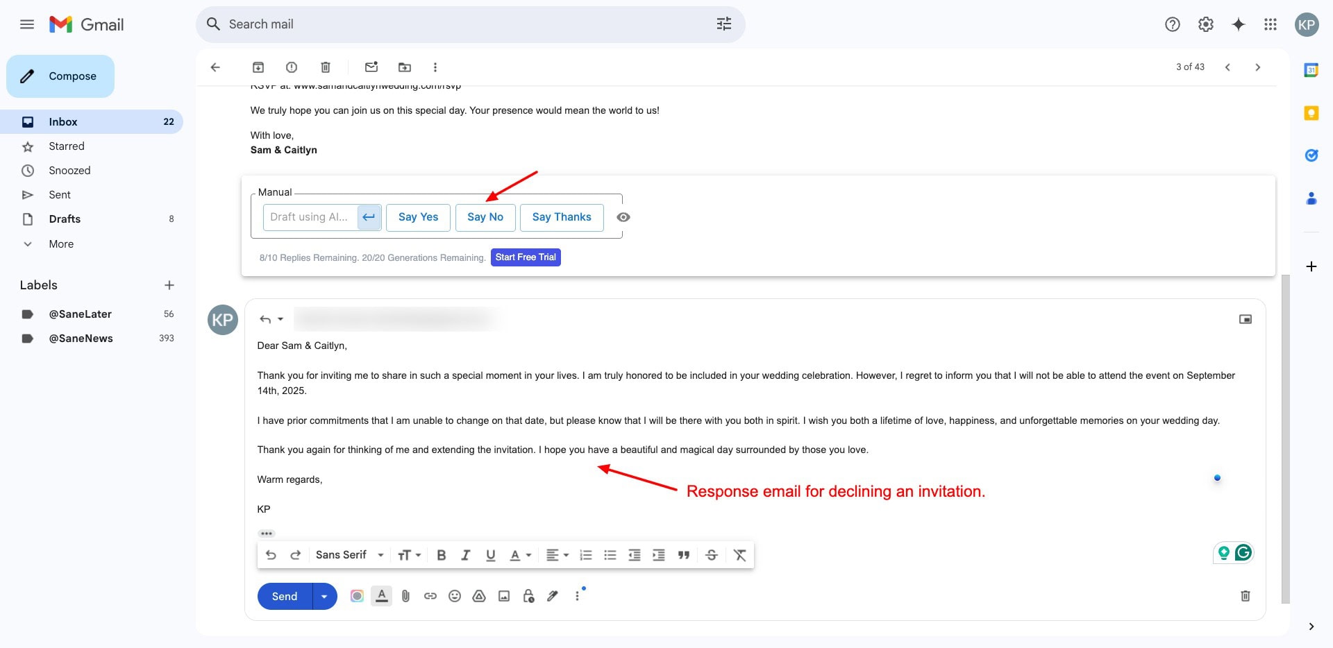Go to the Drafts folder
The image size is (1333, 648).
65,219
